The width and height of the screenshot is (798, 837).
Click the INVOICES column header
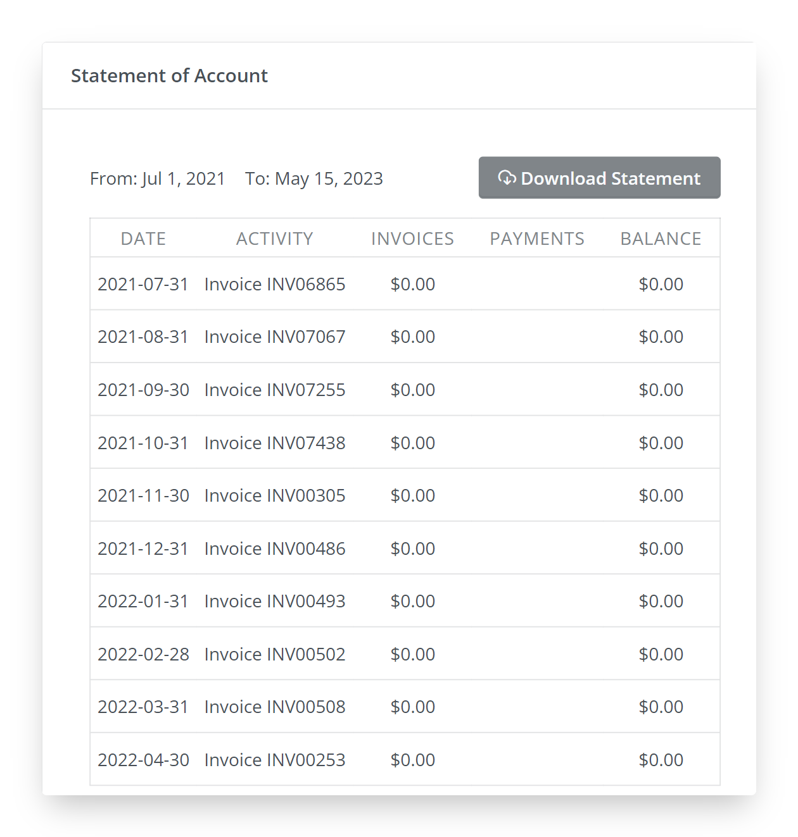point(412,239)
